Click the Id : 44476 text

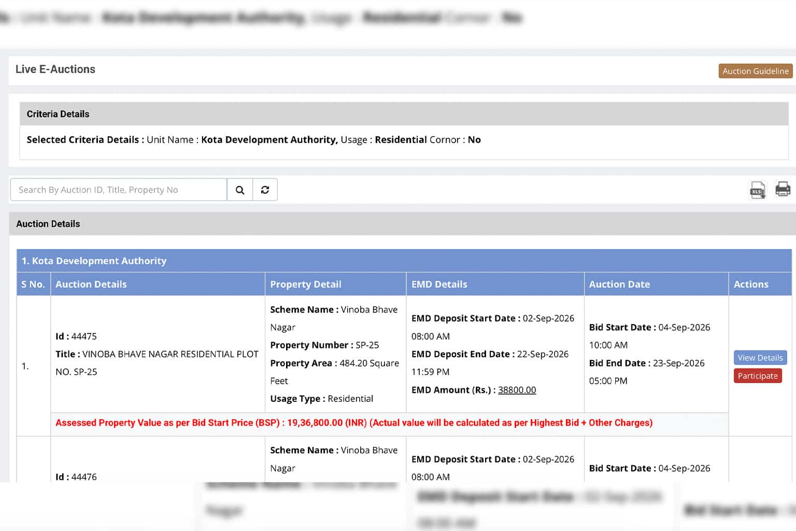(76, 477)
